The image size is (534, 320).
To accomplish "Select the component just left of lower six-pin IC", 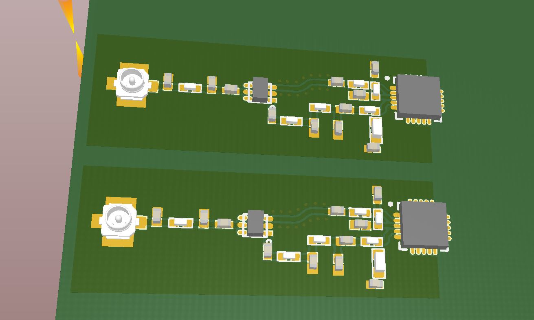I will (x=224, y=223).
